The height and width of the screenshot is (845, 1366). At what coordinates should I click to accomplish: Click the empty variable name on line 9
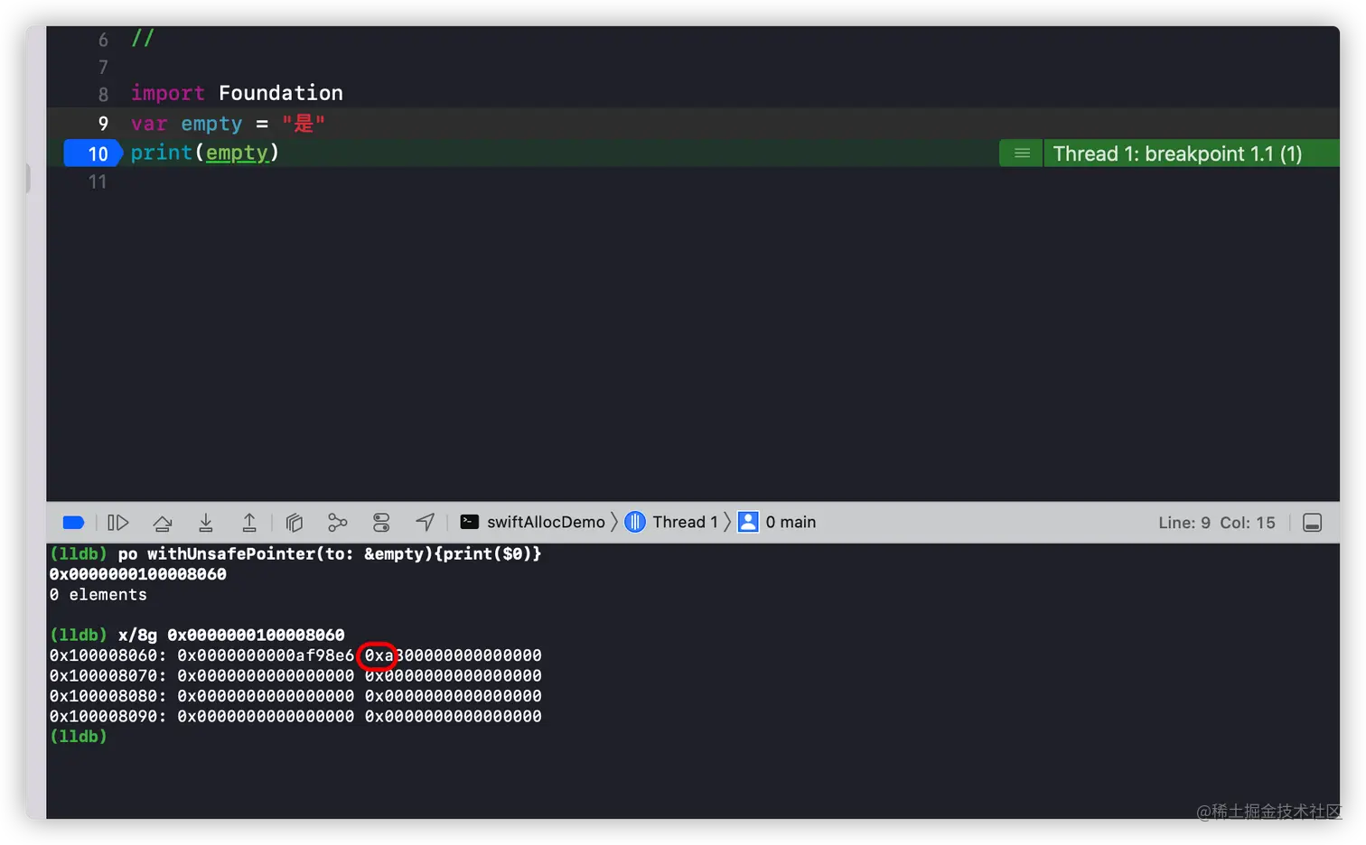(211, 124)
